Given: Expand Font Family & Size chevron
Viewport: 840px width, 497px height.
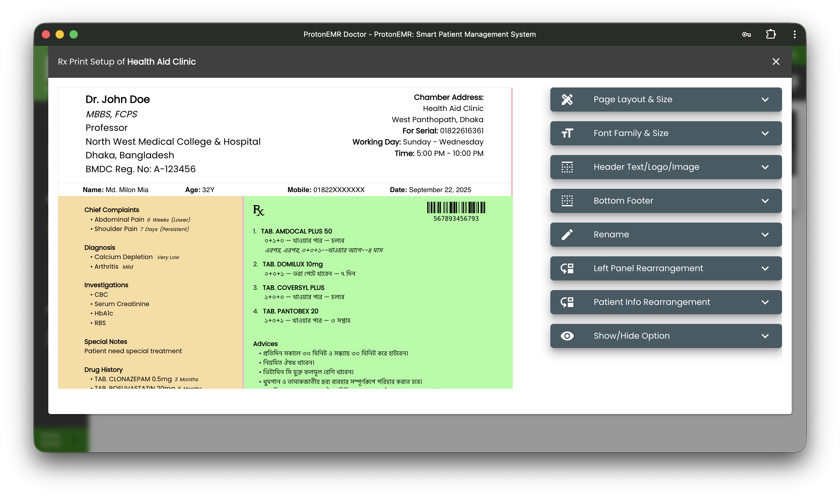Looking at the screenshot, I should point(765,133).
